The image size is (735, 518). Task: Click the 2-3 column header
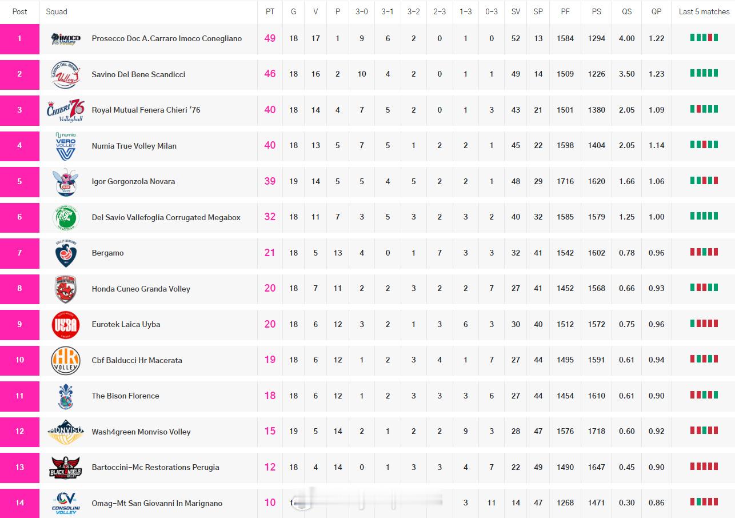coord(440,11)
